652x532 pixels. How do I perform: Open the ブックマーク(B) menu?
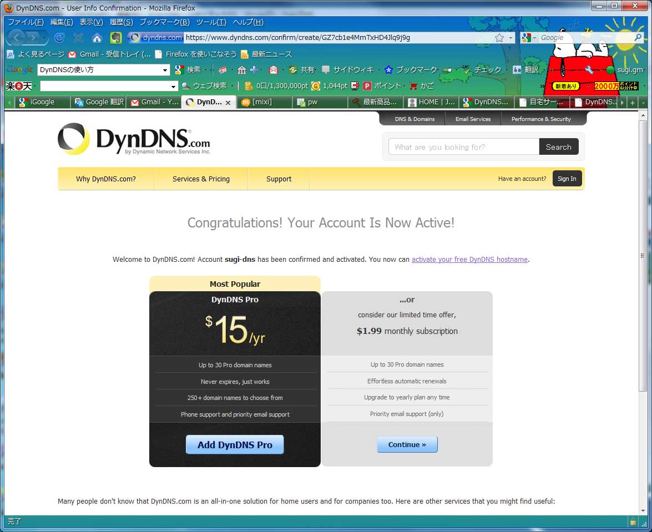click(164, 22)
